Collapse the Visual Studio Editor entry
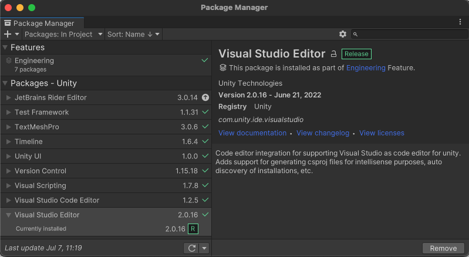The height and width of the screenshot is (257, 469). click(8, 215)
